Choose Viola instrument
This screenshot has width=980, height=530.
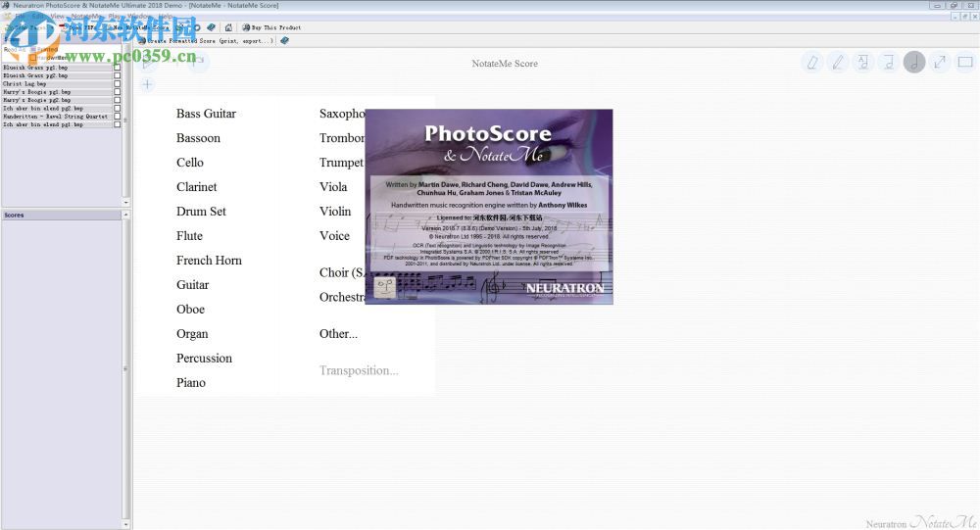tap(333, 187)
